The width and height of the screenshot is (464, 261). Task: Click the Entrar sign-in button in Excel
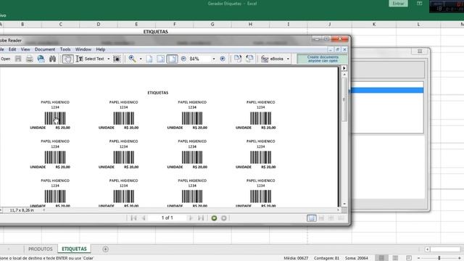[x=398, y=4]
